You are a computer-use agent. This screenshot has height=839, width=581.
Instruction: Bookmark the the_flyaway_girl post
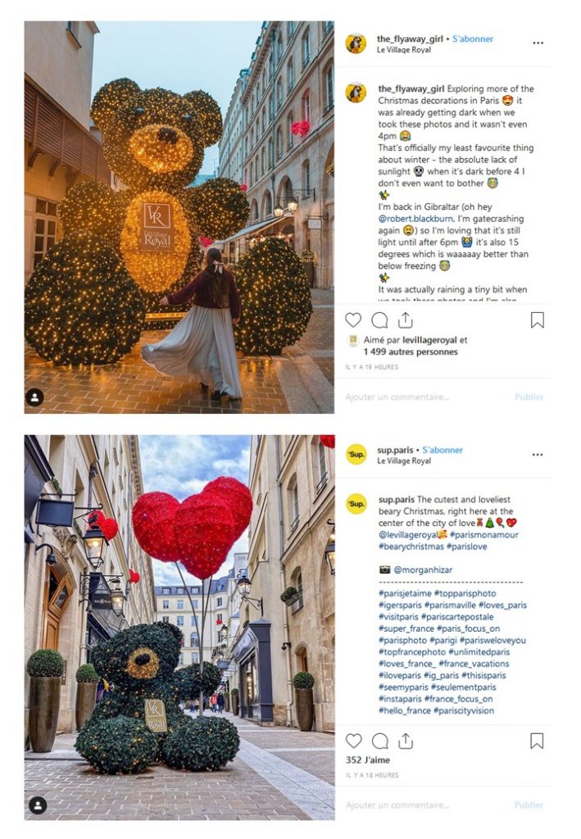537,320
